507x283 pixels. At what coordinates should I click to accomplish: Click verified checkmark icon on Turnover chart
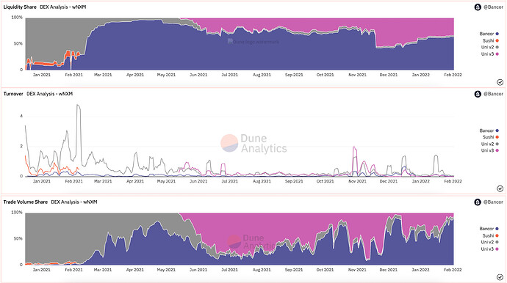[x=500, y=188]
